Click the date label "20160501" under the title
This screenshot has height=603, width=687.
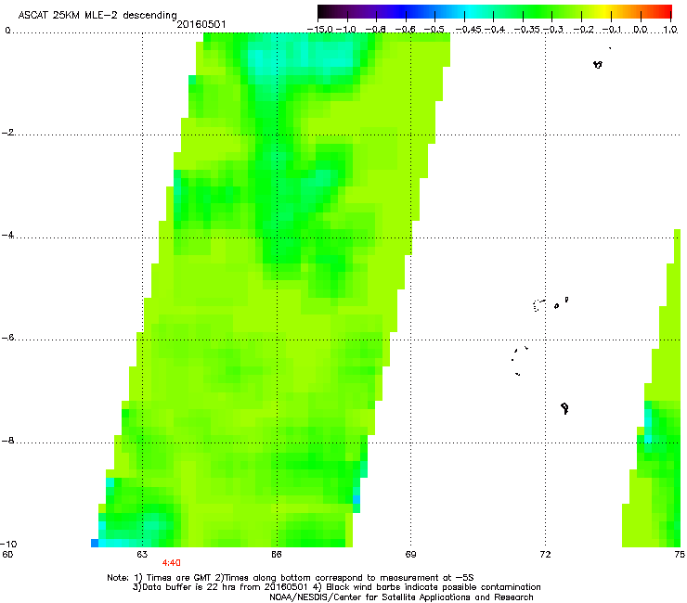pos(201,24)
